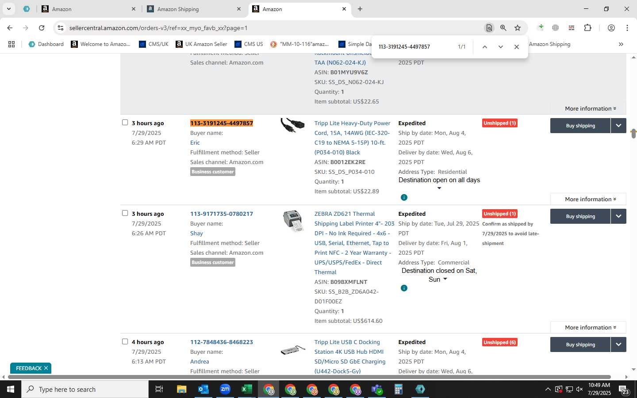637x398 pixels.
Task: Open UK Amazon Seller bookmark
Action: point(201,44)
